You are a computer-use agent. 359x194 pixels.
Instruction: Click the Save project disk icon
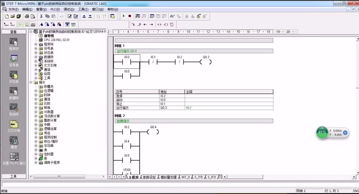click(19, 16)
